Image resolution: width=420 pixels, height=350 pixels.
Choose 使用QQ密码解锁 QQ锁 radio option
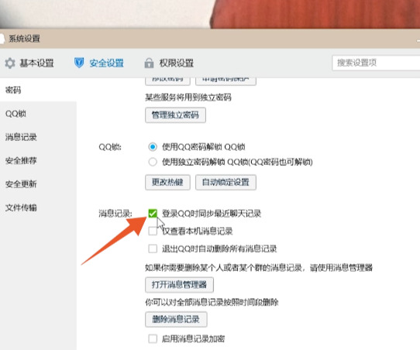153,147
